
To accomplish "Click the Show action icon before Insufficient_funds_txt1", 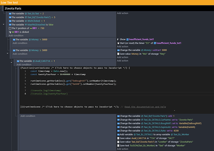I will (x=118, y=39).
